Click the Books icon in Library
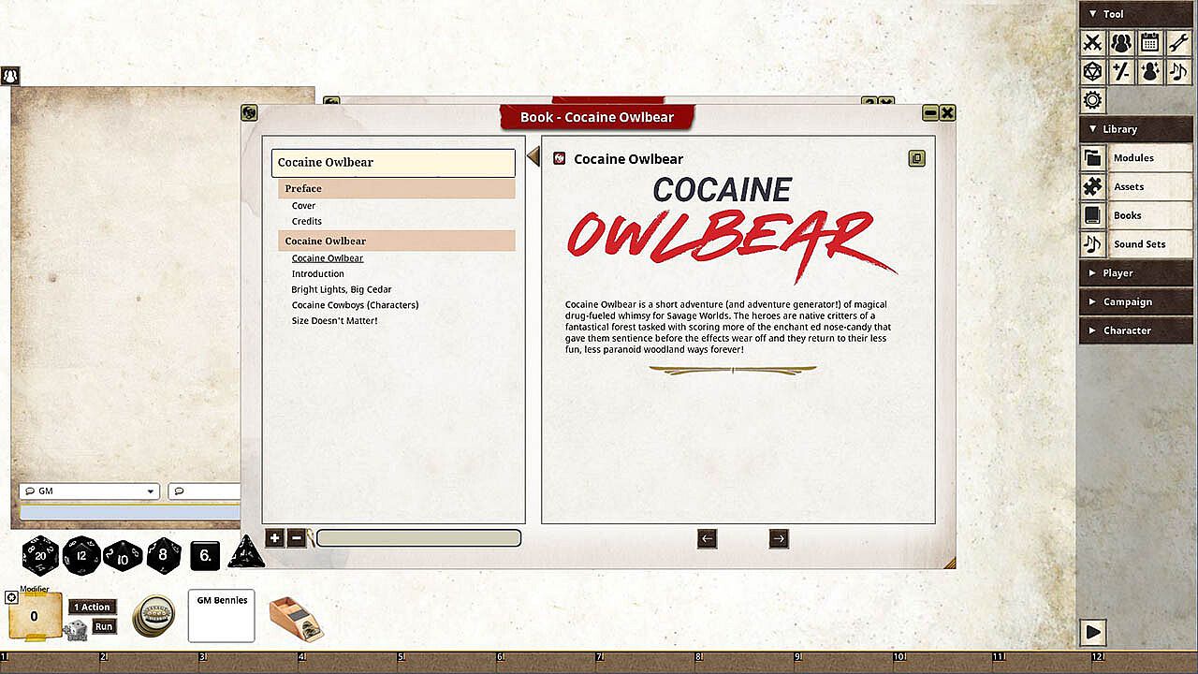The height and width of the screenshot is (674, 1198). point(1092,215)
